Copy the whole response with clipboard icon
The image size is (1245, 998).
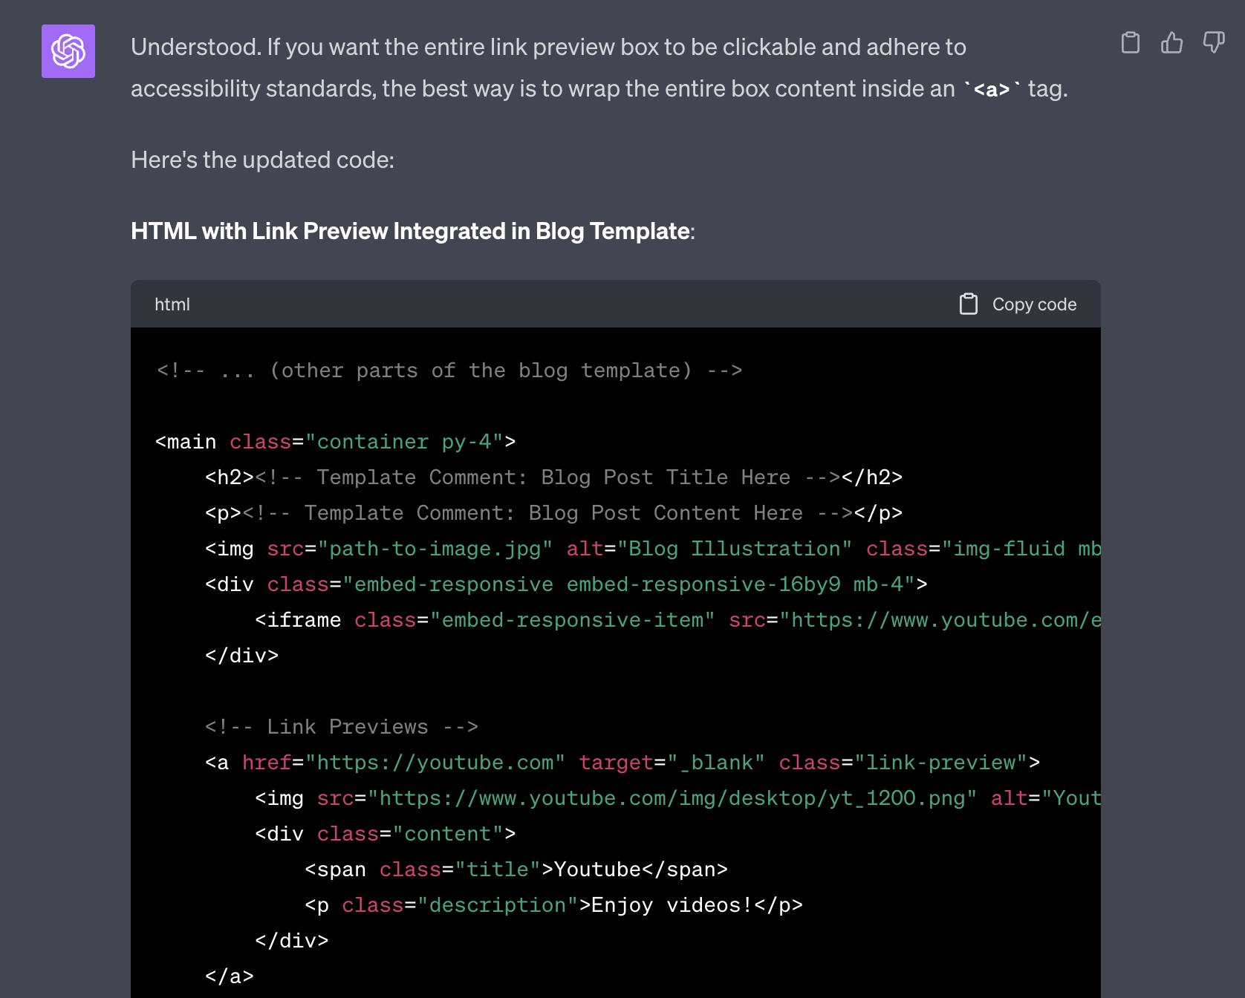coord(1131,42)
